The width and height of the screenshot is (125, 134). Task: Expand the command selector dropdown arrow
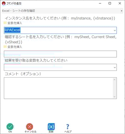(x=122, y=11)
